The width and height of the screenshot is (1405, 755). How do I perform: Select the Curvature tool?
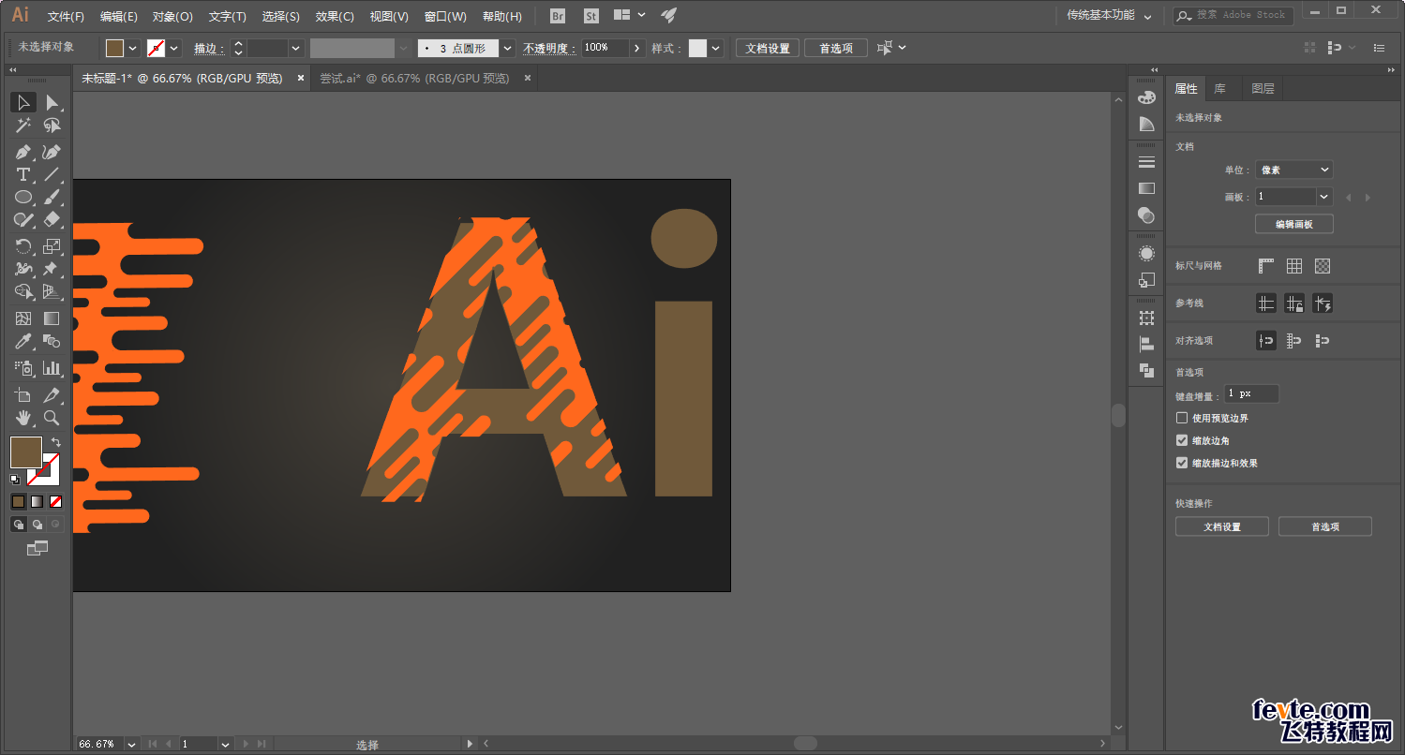(x=52, y=152)
